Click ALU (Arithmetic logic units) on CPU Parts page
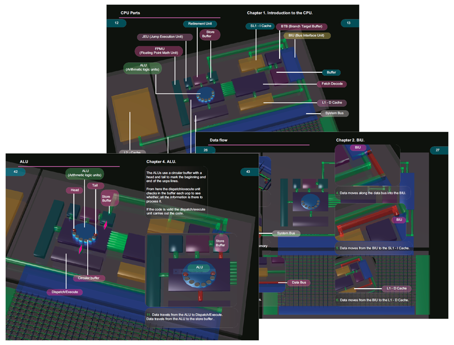The image size is (454, 345). click(x=143, y=68)
